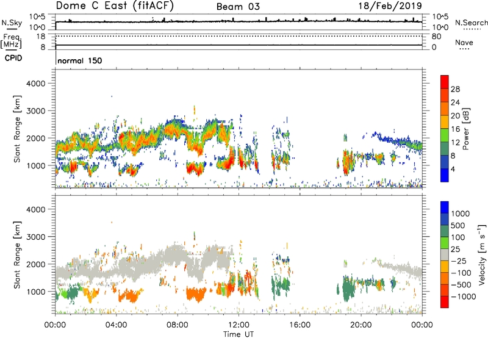
Task: Click the "Freq. [MHz]" axis label
Action: [11, 41]
